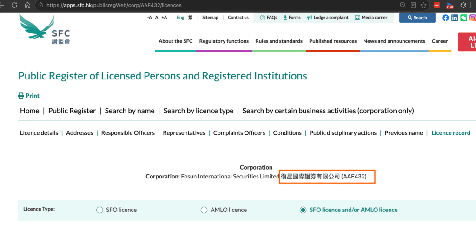
Task: Click the site lock icon in the address bar
Action: pyautogui.click(x=41, y=5)
